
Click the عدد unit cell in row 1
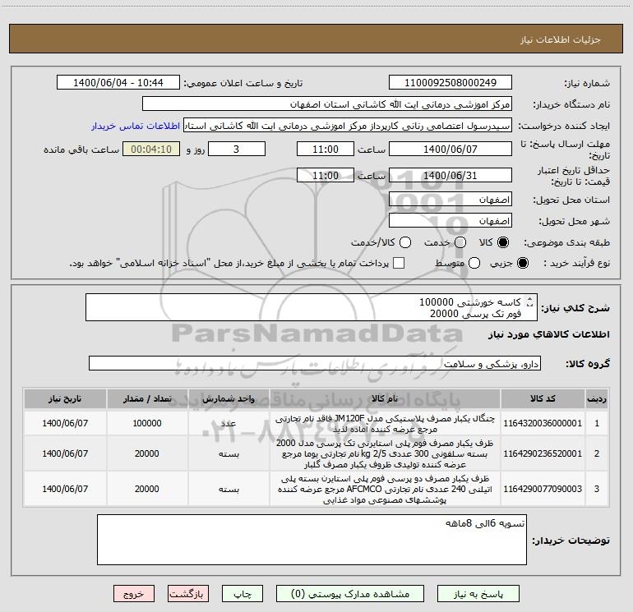pos(229,423)
